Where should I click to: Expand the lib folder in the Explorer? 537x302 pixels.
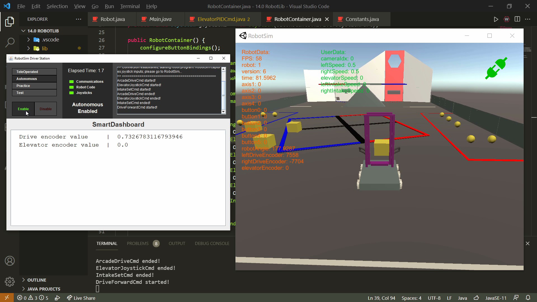coord(45,48)
